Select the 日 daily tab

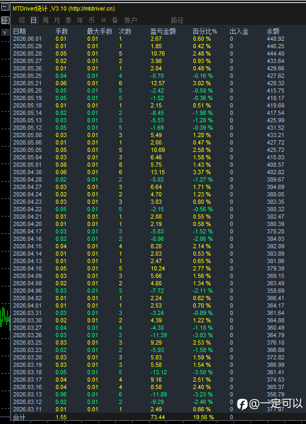33,20
